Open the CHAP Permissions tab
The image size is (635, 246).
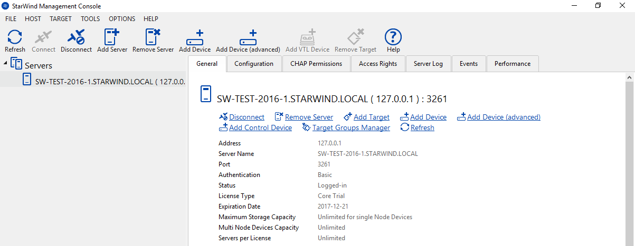point(316,64)
